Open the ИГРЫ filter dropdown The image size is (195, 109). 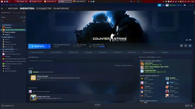point(10,18)
